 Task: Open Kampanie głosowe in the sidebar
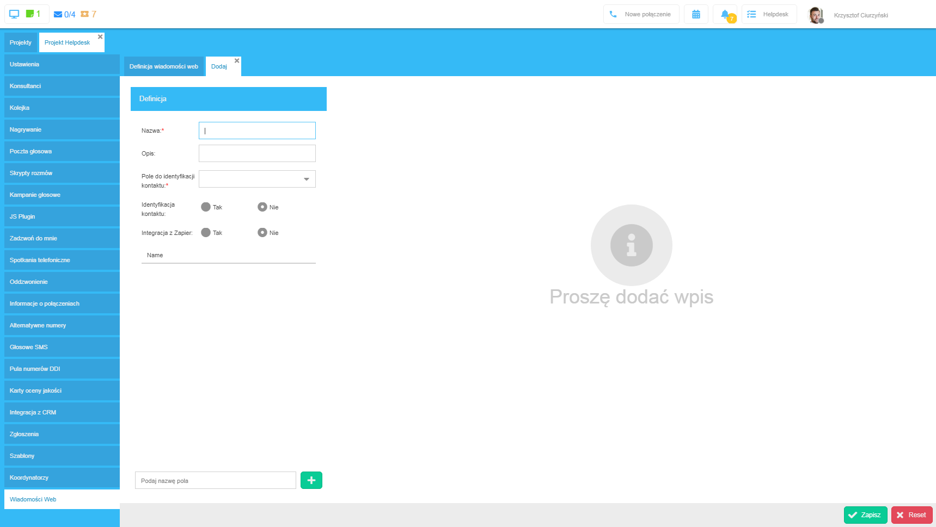(62, 195)
